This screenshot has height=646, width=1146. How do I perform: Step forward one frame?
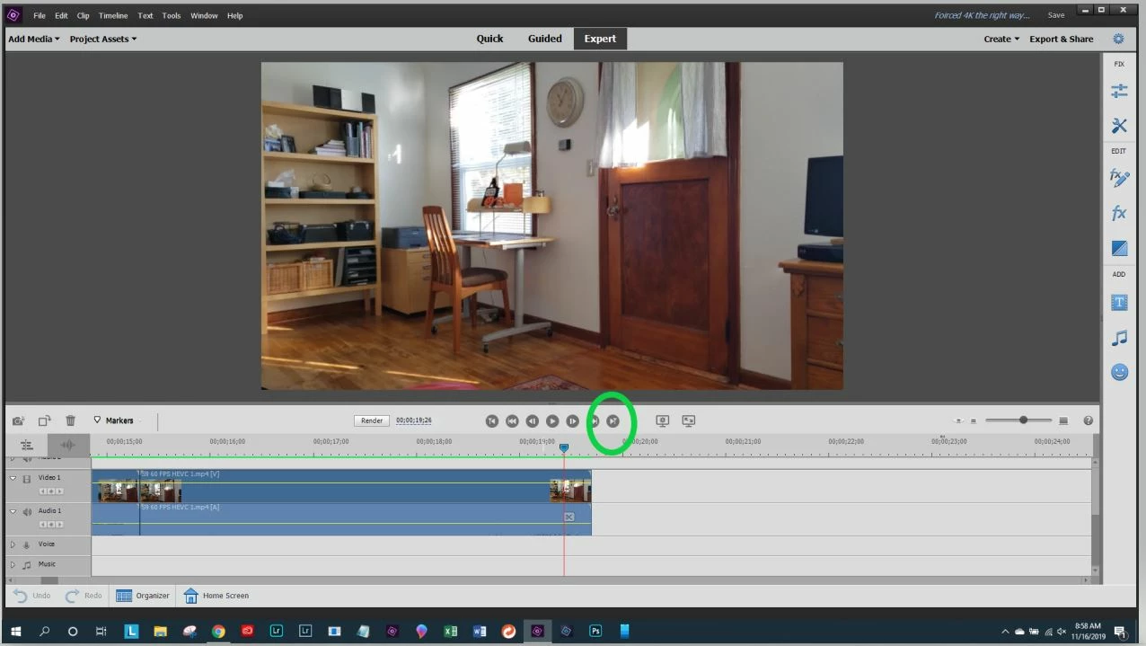572,420
